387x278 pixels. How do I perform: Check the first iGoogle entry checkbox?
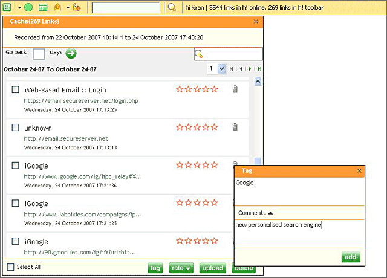tap(15, 165)
